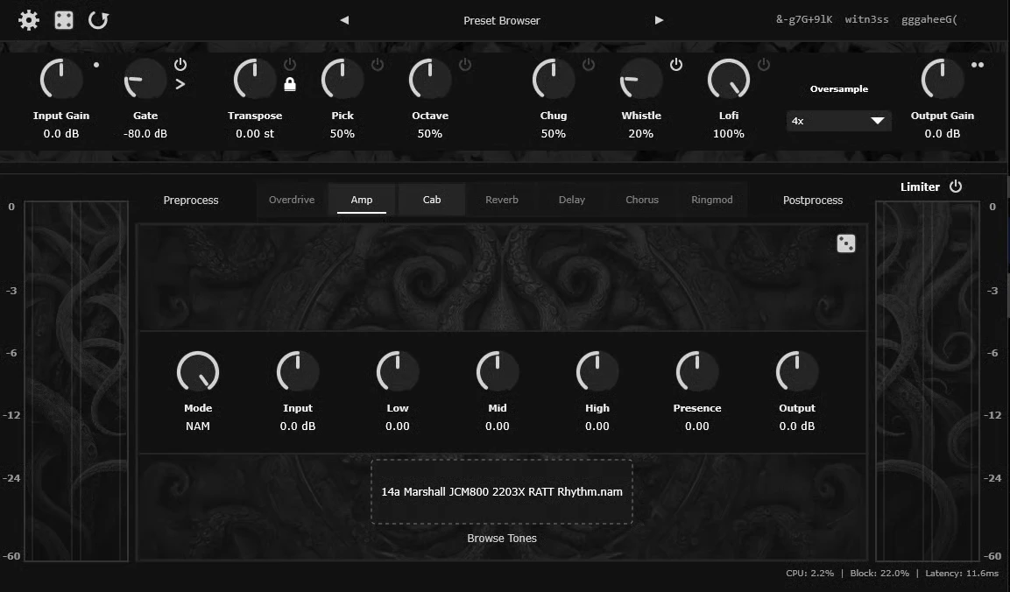Viewport: 1010px width, 592px height.
Task: Open the settings gear icon
Action: click(28, 20)
